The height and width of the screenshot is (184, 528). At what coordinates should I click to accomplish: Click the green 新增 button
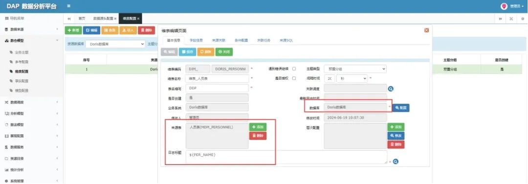(73, 30)
